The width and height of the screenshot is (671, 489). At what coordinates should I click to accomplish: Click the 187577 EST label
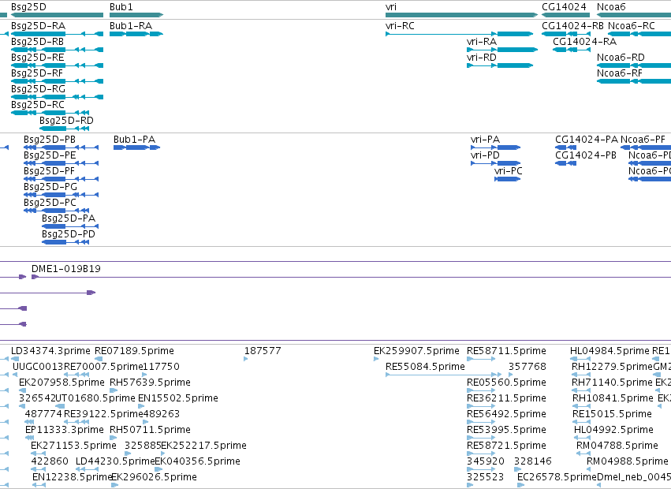(263, 351)
